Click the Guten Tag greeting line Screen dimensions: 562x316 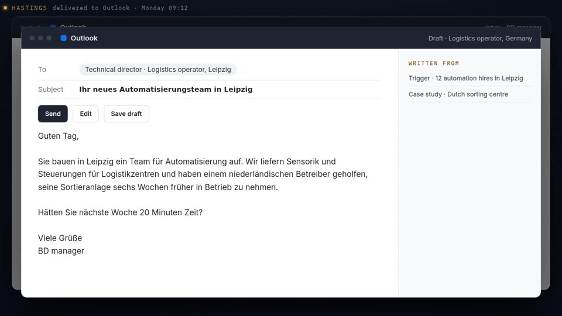click(59, 136)
